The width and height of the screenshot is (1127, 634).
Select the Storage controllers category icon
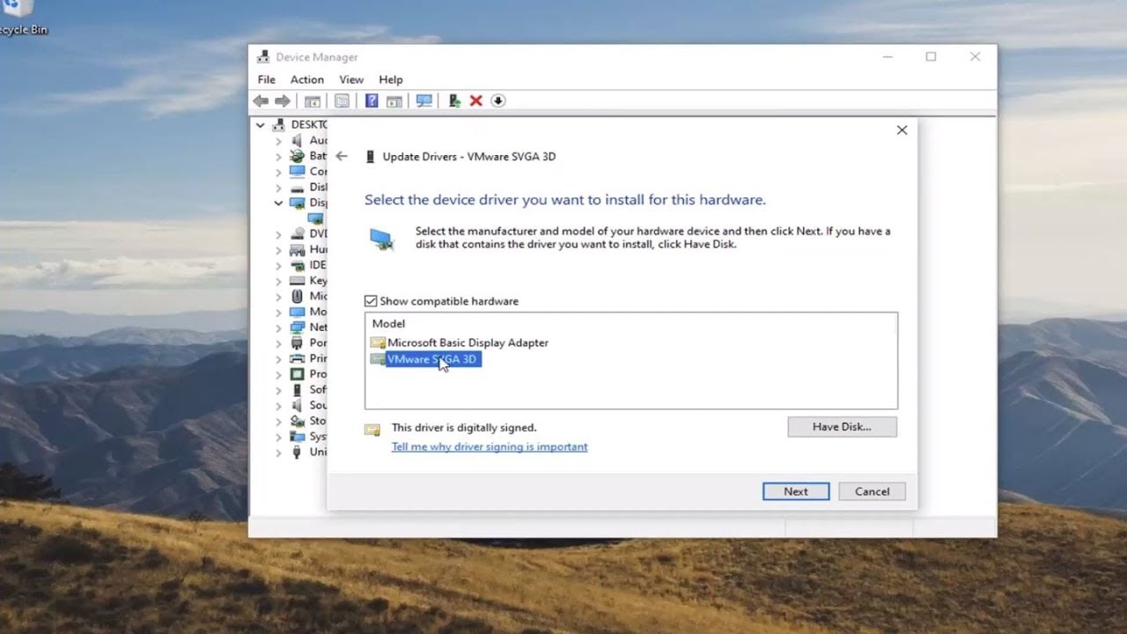297,421
